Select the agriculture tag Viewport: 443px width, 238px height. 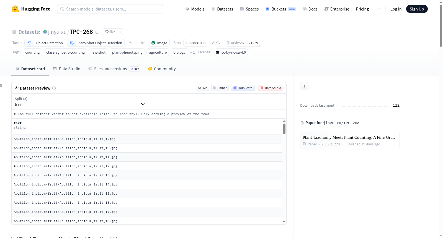click(158, 52)
